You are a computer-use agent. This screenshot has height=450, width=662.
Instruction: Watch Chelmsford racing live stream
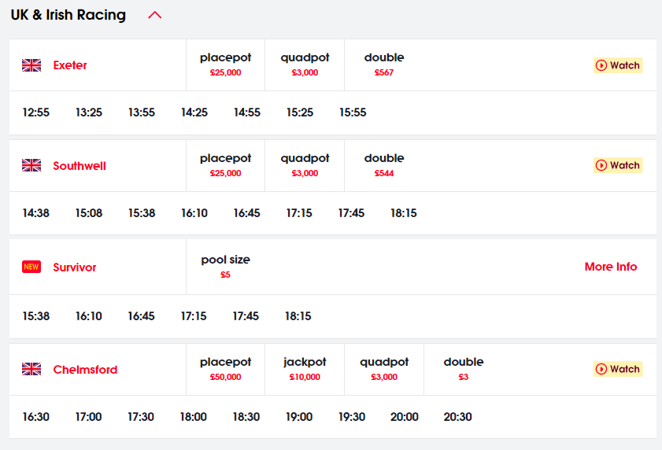click(x=618, y=369)
